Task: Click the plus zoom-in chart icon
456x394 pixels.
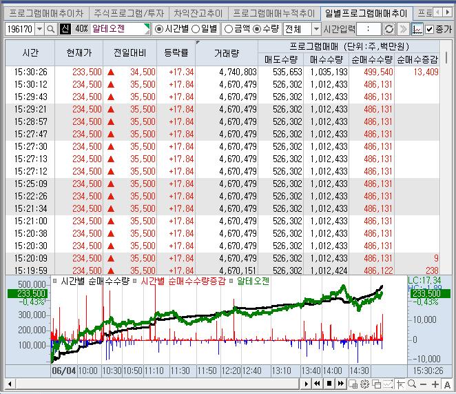Action: click(x=435, y=384)
